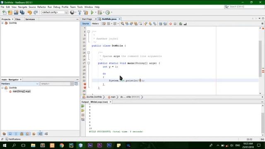Viewport: 265px width, 149px height.
Task: Open the default config dropdown
Action: point(55,12)
